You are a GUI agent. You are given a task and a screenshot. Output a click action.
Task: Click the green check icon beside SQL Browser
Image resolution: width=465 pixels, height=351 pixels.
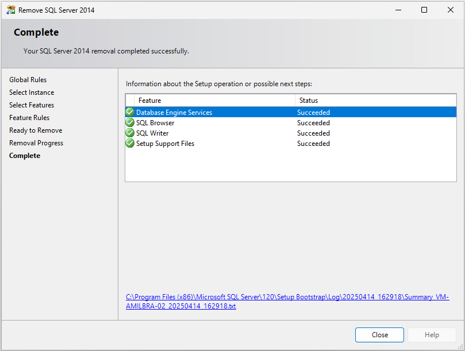[130, 123]
